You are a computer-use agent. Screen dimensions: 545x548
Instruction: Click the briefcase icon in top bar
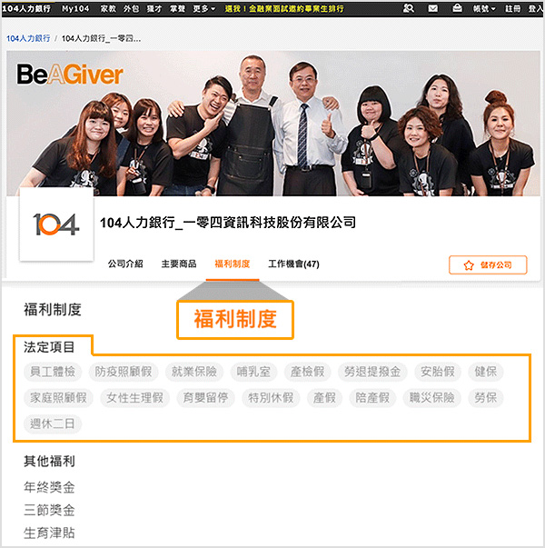coord(457,8)
